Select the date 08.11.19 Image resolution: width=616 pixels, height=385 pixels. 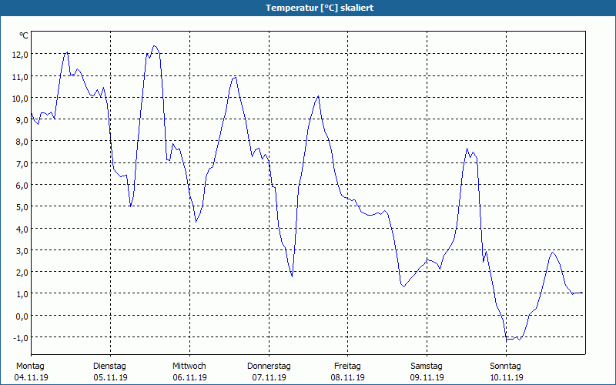point(348,377)
